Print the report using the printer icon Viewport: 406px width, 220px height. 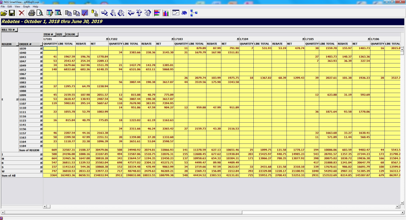pos(32,13)
